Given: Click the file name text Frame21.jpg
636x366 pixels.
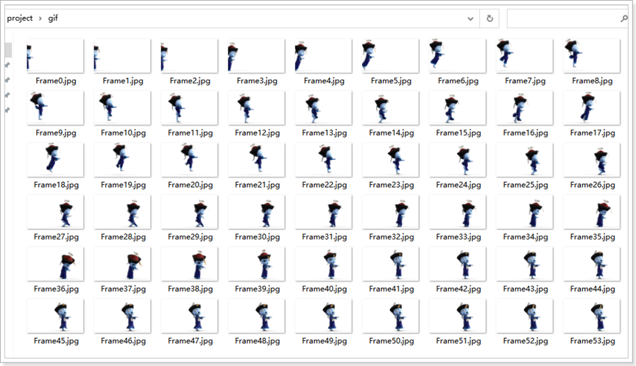Looking at the screenshot, I should point(257,185).
